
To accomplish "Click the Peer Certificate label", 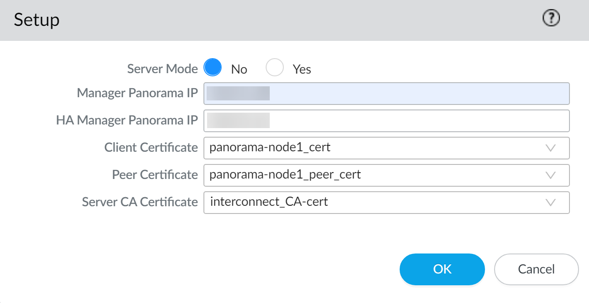I will [x=155, y=175].
